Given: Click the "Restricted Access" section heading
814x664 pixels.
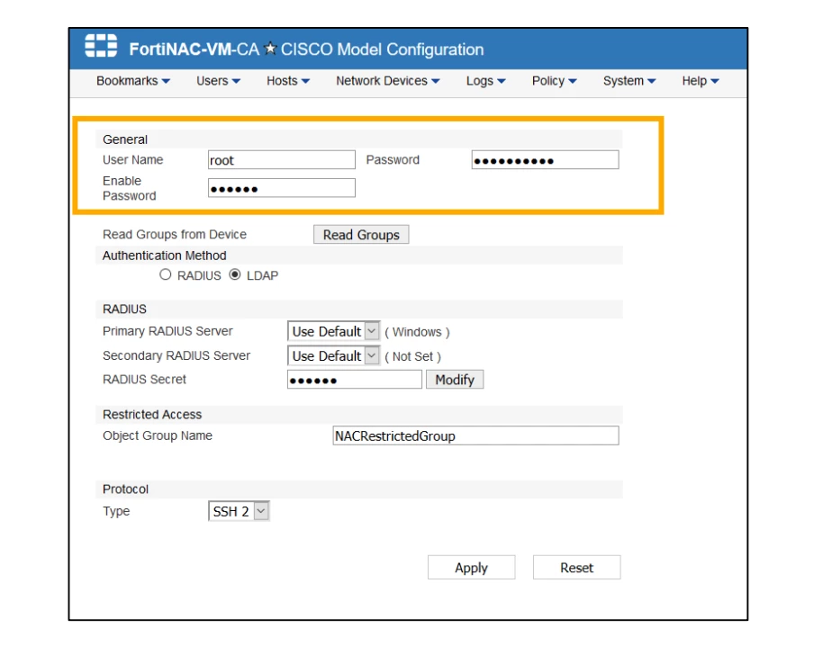Looking at the screenshot, I should pyautogui.click(x=152, y=415).
